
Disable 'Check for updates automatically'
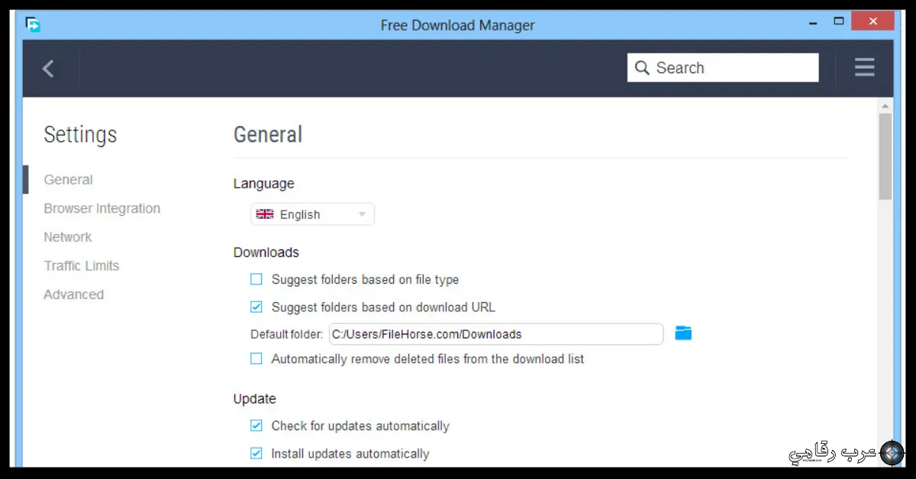256,426
